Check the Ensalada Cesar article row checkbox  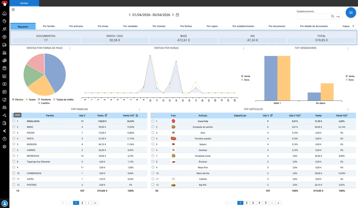(153, 156)
